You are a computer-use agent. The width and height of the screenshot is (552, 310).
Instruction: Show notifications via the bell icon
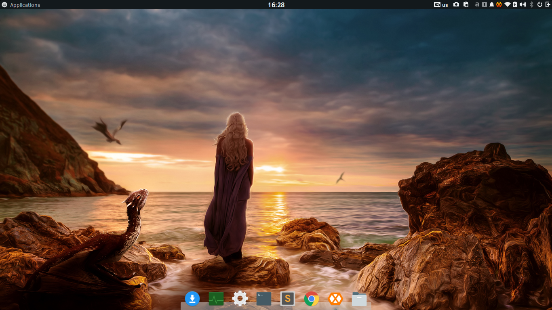tap(492, 4)
